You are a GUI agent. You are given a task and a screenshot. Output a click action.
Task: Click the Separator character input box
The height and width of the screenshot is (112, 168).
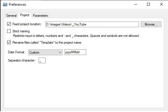[x=42, y=60]
